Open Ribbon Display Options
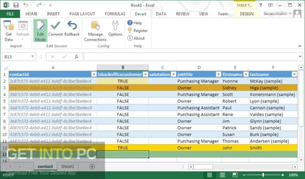Viewport: 305px width, 179px height. pos(270,5)
